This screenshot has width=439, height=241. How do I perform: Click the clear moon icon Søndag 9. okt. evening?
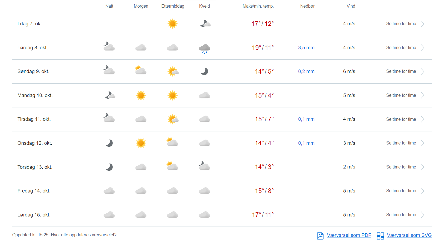204,71
